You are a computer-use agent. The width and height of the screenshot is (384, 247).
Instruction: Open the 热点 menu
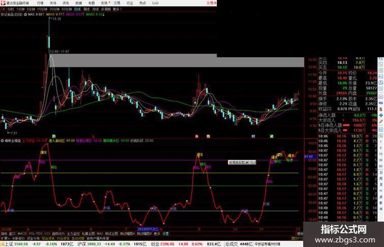click(x=143, y=3)
